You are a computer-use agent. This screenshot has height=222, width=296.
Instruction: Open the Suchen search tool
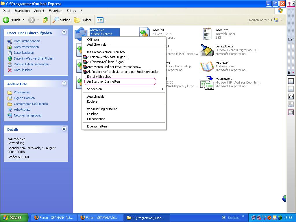pos(61,20)
